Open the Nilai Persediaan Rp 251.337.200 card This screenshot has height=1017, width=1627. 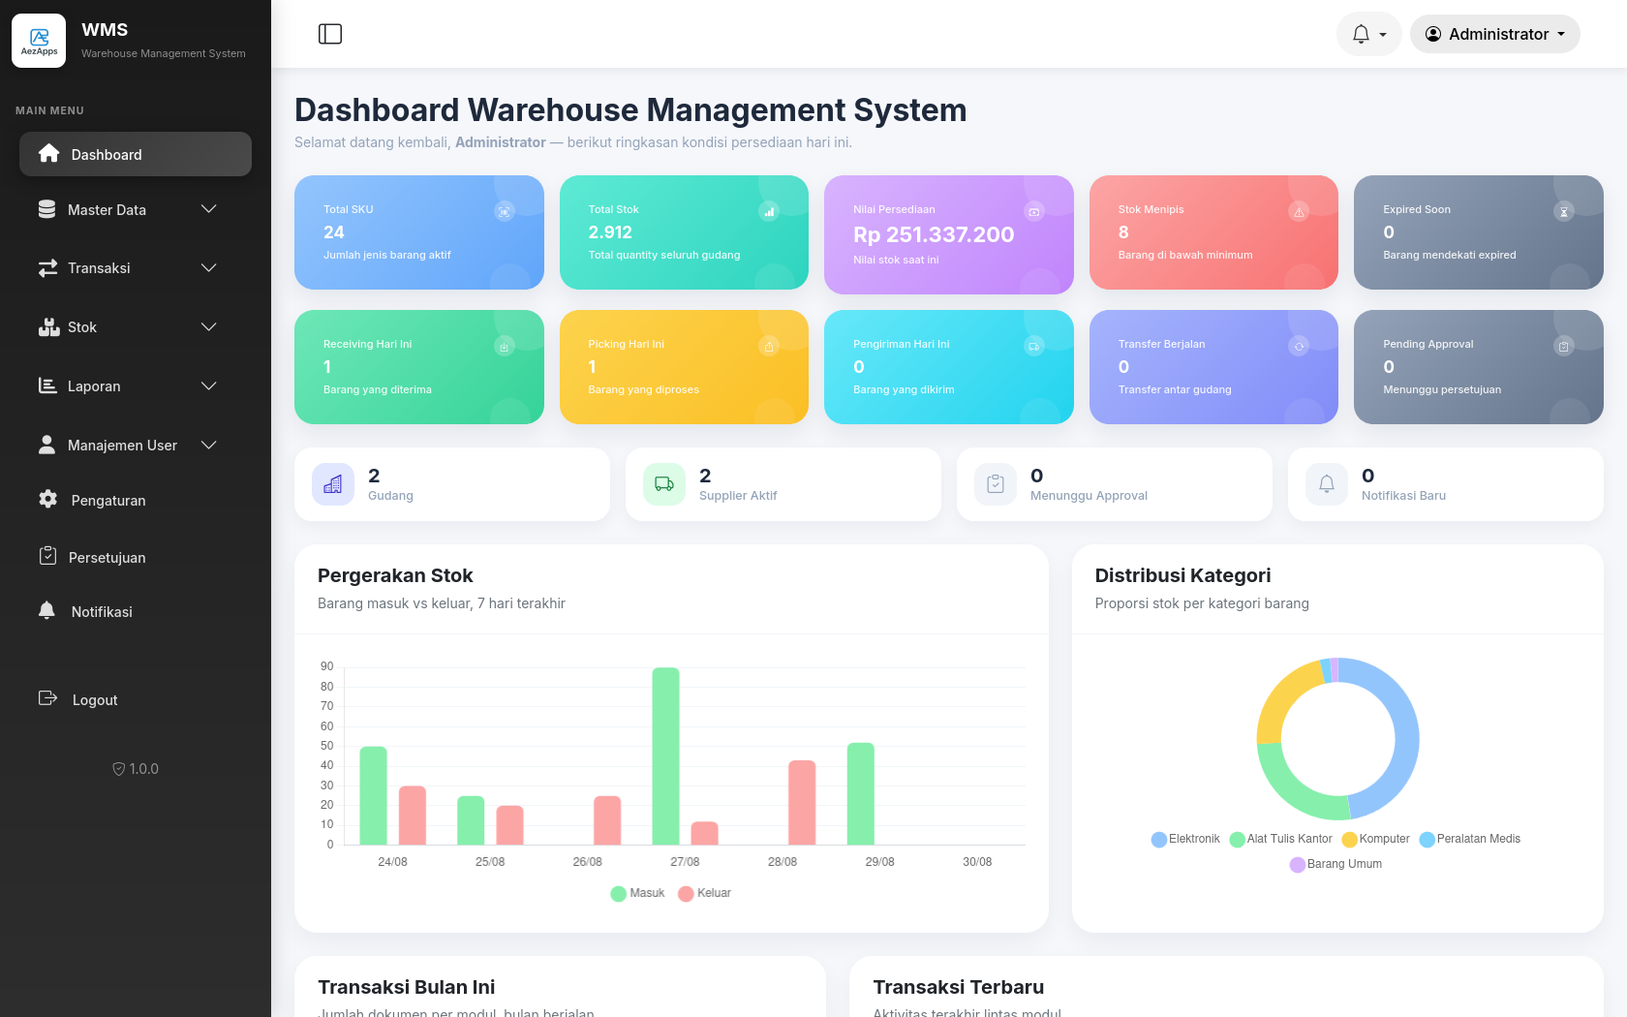click(x=949, y=234)
